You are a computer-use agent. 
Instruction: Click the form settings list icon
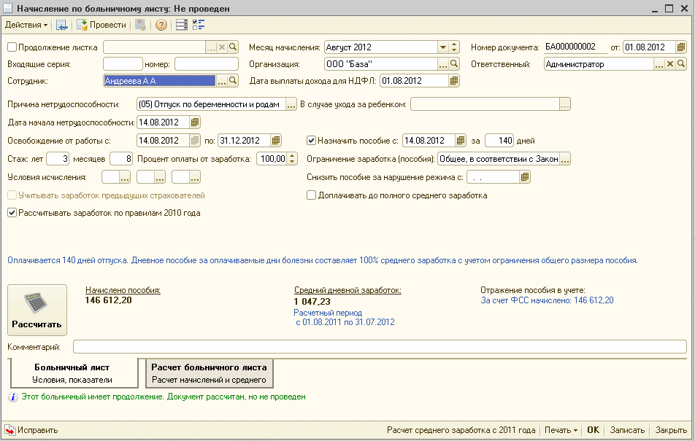pyautogui.click(x=182, y=26)
